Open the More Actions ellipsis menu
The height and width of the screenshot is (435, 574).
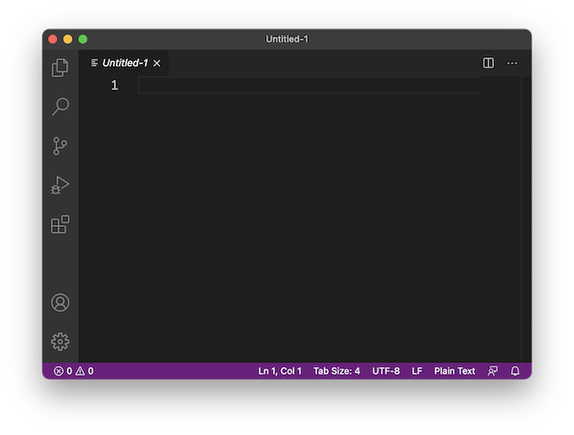(x=512, y=63)
